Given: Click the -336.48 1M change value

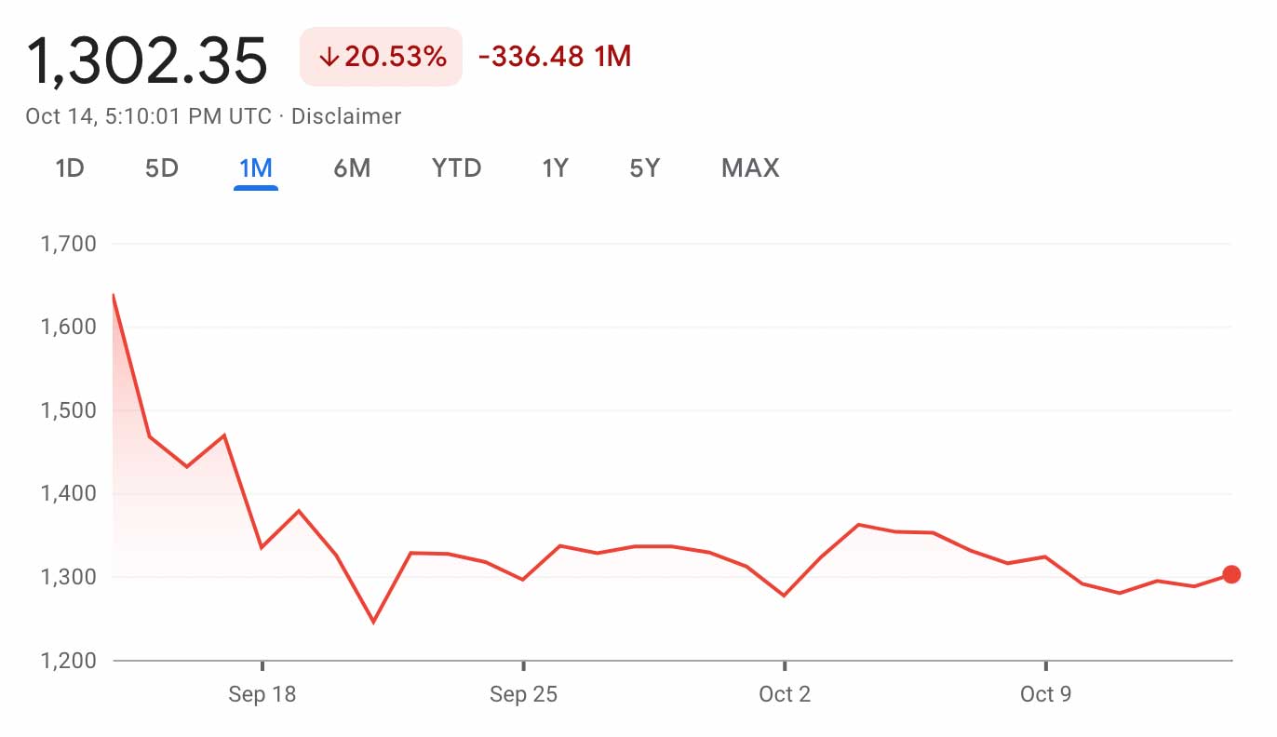Looking at the screenshot, I should 555,57.
